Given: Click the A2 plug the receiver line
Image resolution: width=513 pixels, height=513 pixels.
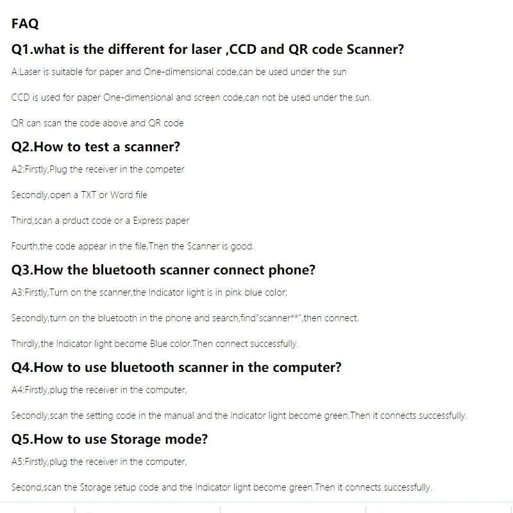Looking at the screenshot, I should click(98, 169).
